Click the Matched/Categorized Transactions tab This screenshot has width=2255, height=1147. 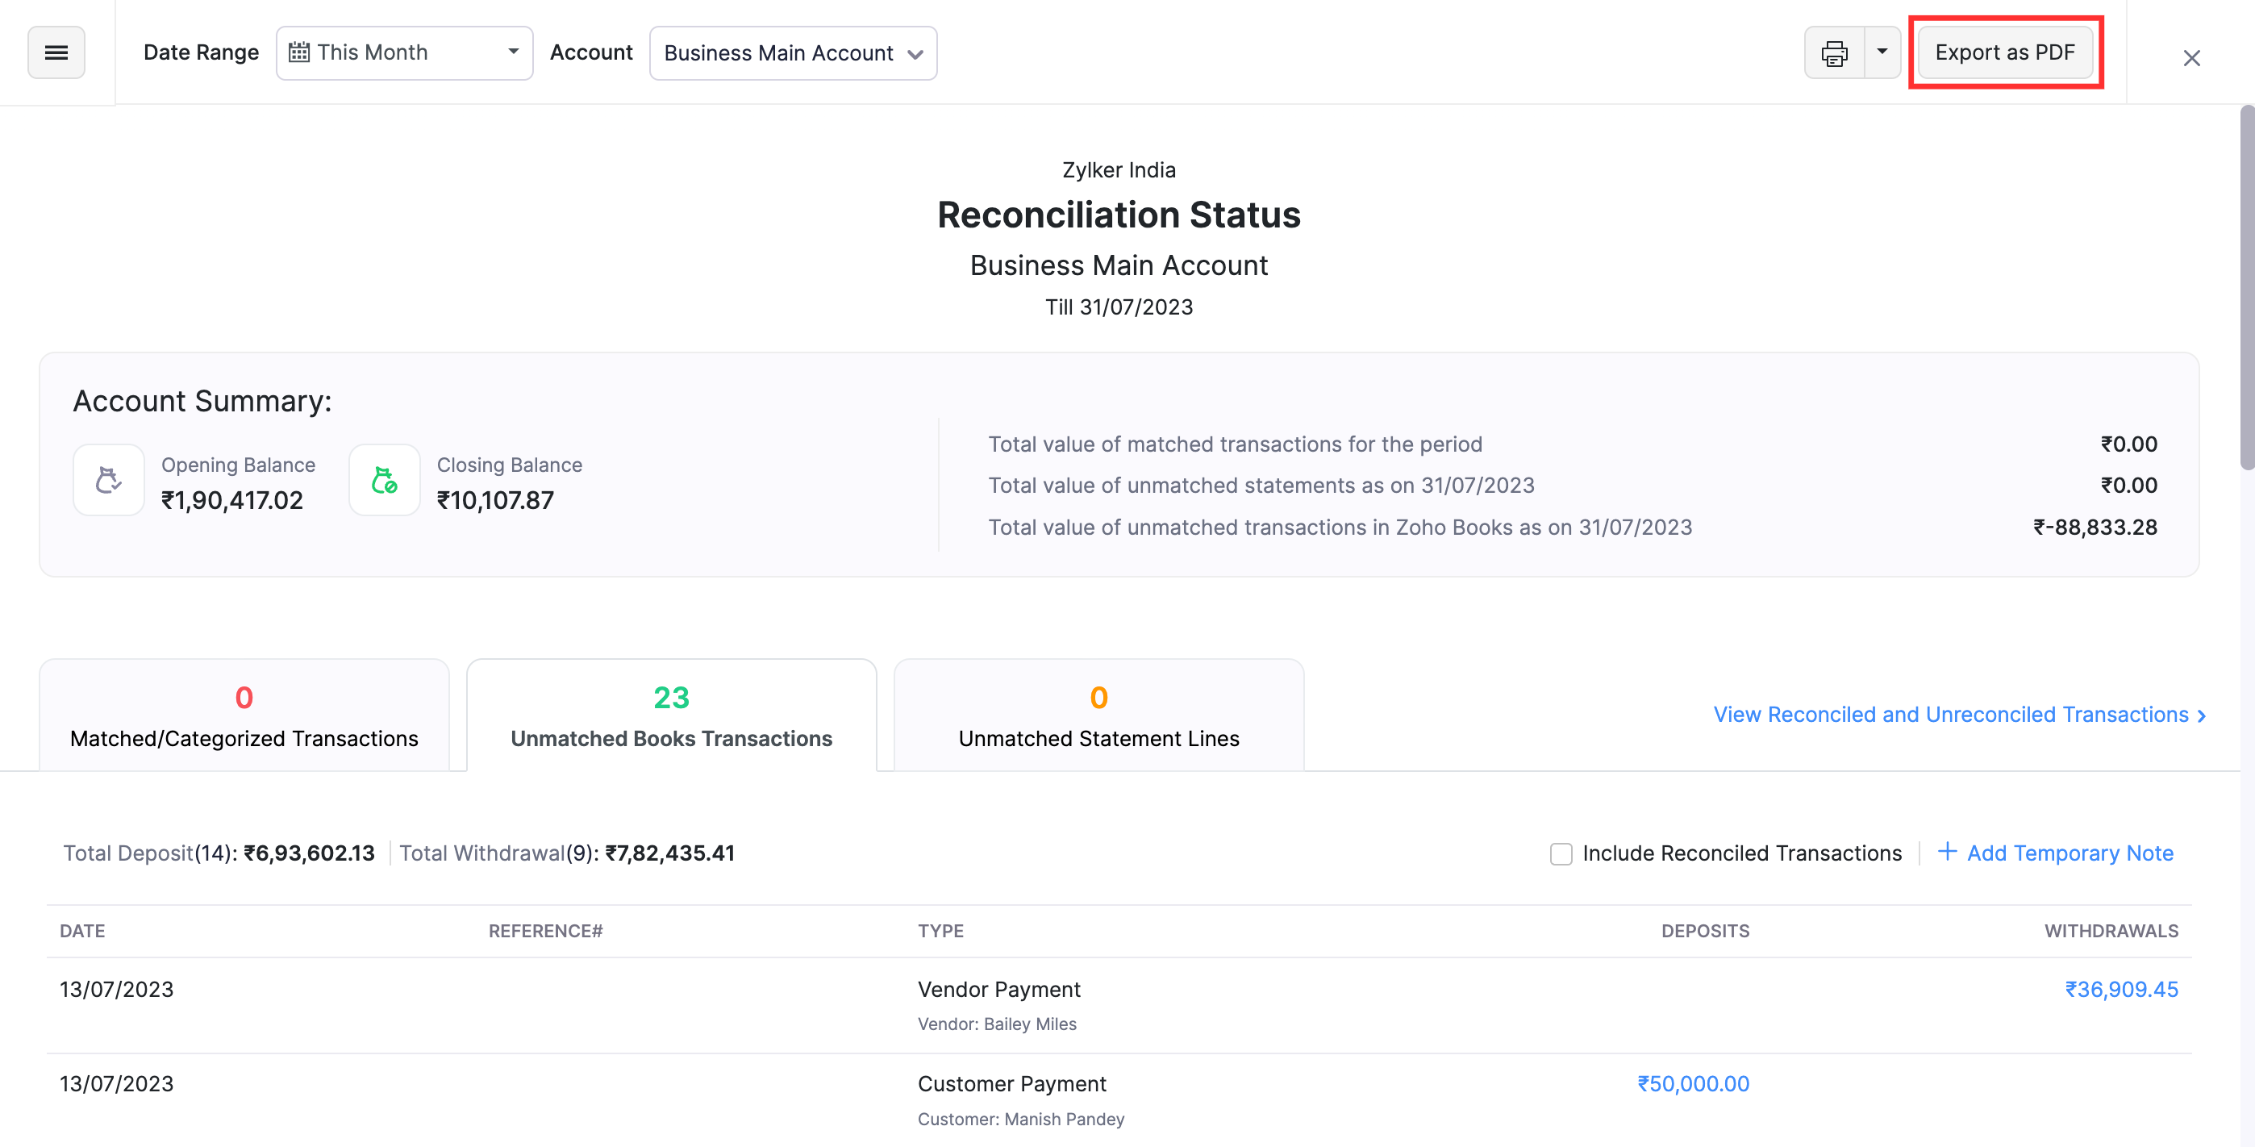244,714
